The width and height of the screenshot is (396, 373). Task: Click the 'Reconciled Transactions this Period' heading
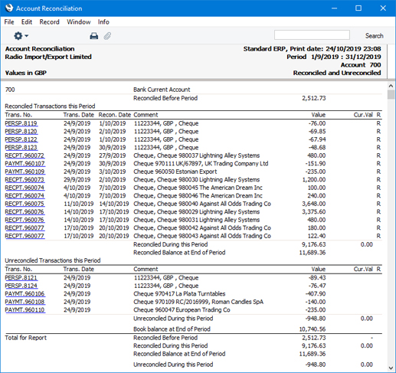50,106
